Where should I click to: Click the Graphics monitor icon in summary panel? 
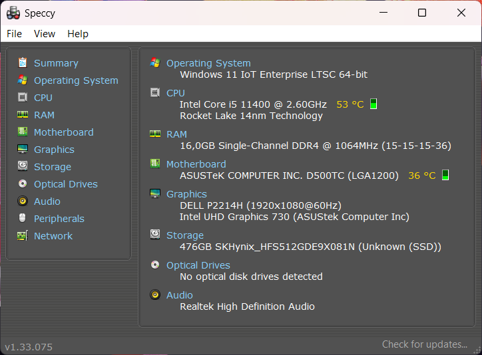[155, 193]
